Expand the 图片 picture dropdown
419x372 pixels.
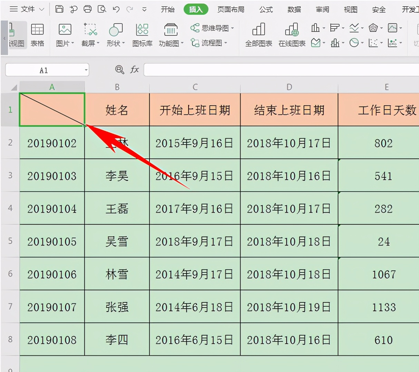73,43
